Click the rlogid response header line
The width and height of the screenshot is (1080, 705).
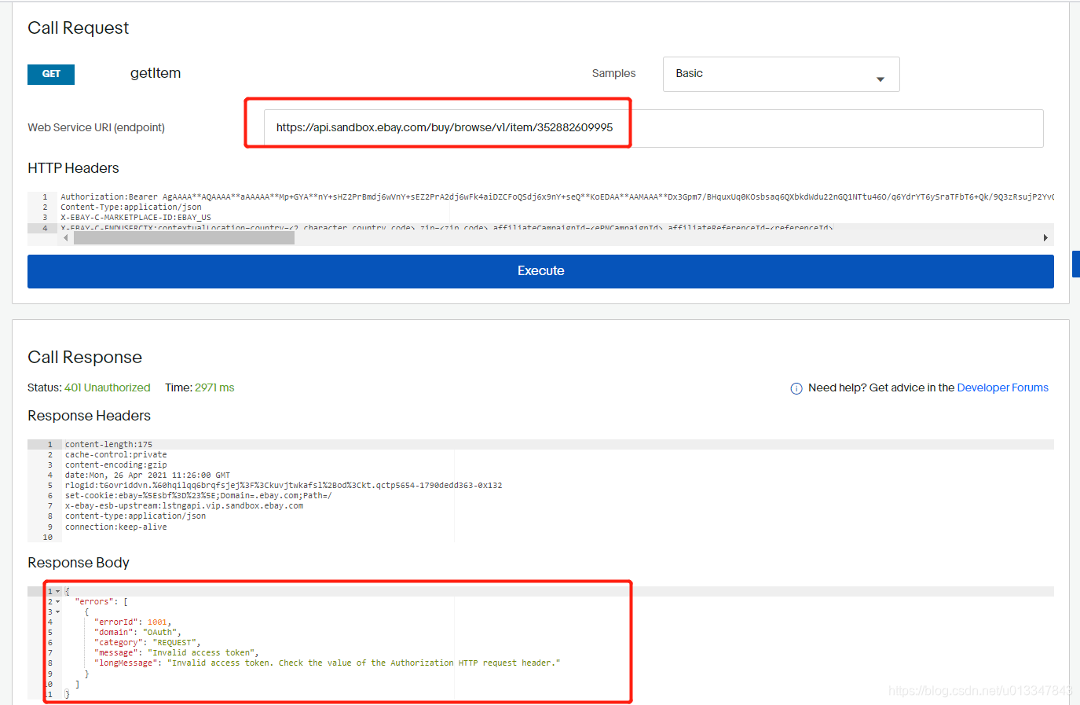[x=284, y=486]
